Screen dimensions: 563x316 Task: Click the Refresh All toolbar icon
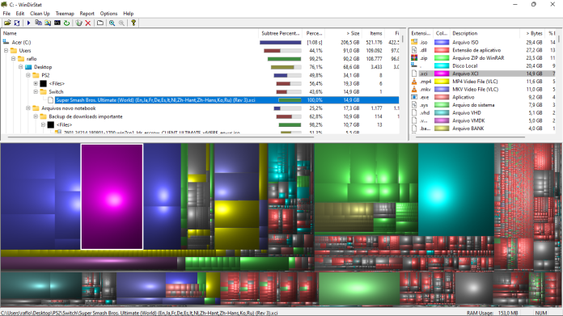point(17,23)
